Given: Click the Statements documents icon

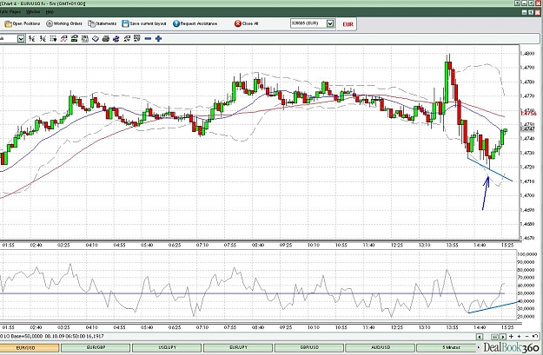Looking at the screenshot, I should point(91,23).
